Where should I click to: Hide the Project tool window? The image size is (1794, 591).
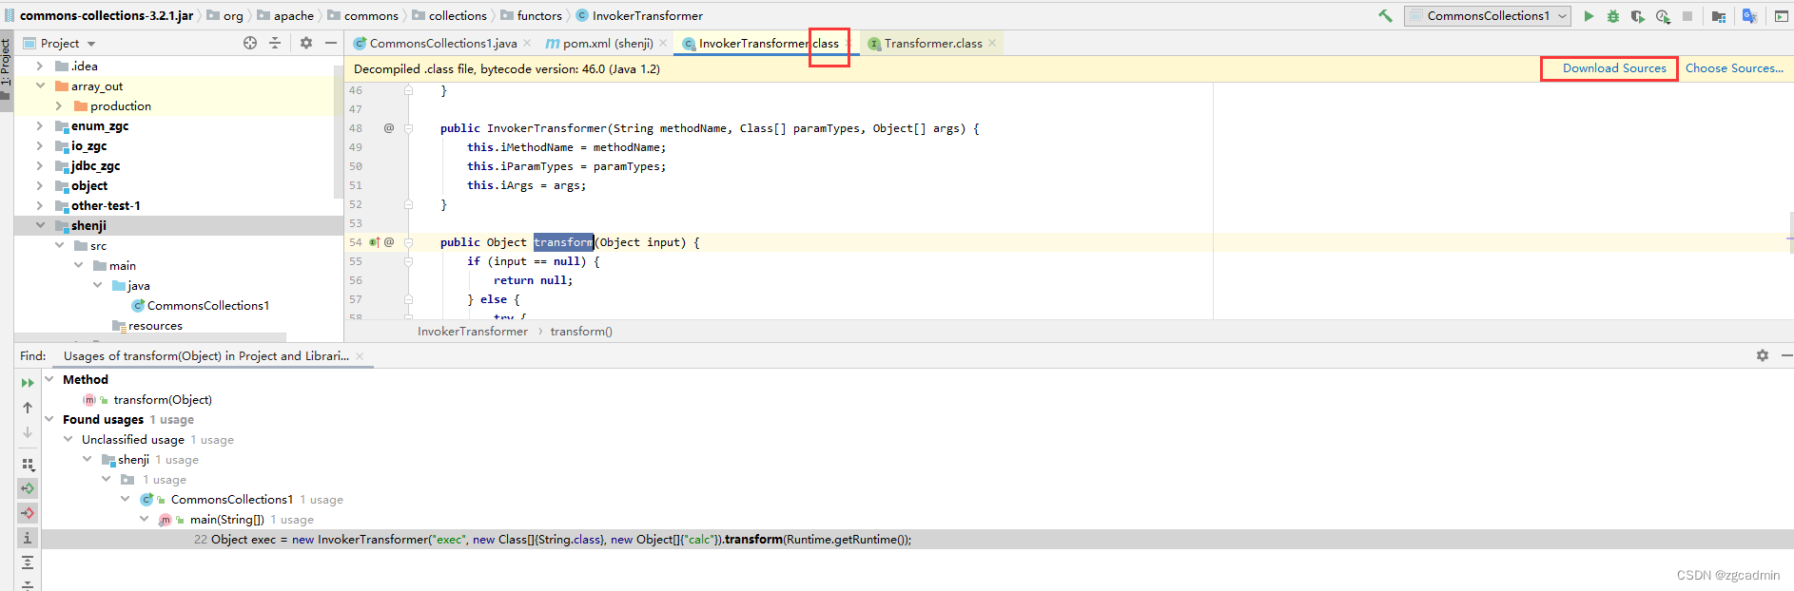pos(331,43)
